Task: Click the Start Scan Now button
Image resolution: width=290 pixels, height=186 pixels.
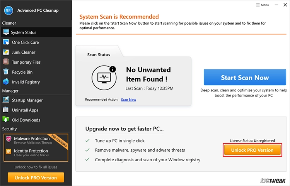Action: (245, 77)
